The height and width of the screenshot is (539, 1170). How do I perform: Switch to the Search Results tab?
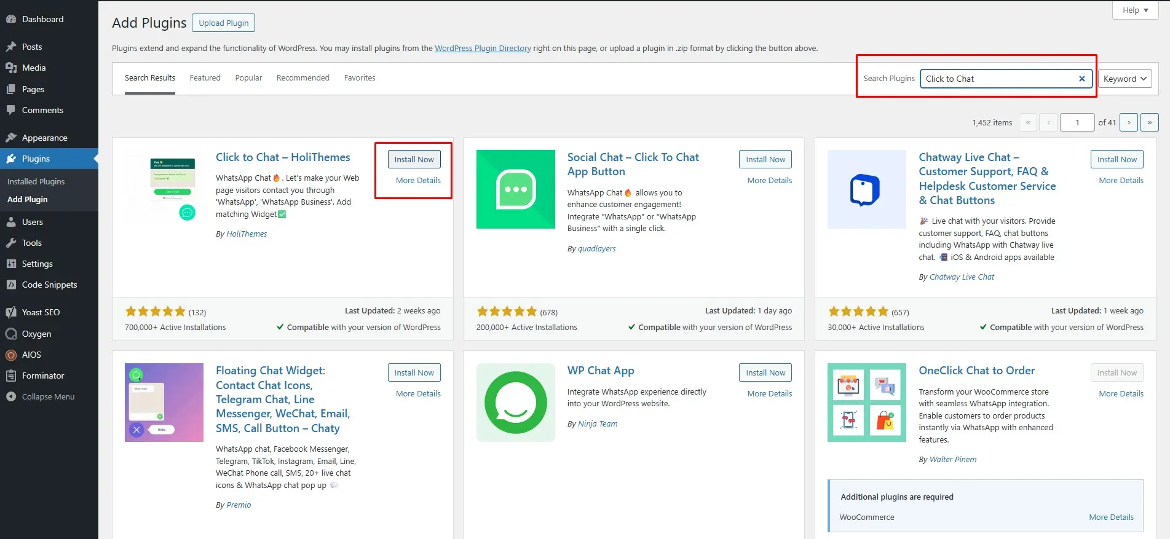click(150, 78)
